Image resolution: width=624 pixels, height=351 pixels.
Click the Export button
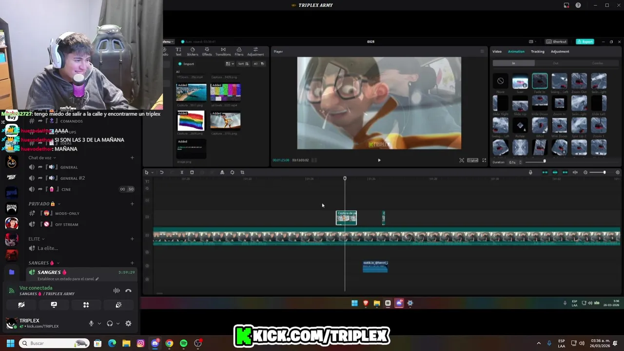pos(585,41)
